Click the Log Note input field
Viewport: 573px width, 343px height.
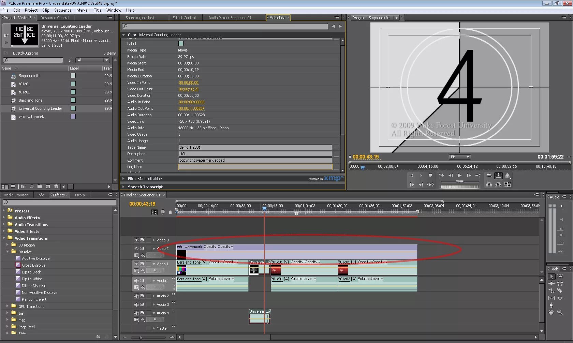255,167
